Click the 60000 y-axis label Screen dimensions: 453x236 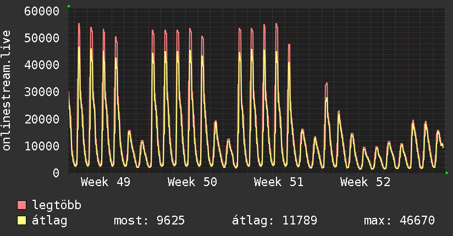click(42, 11)
